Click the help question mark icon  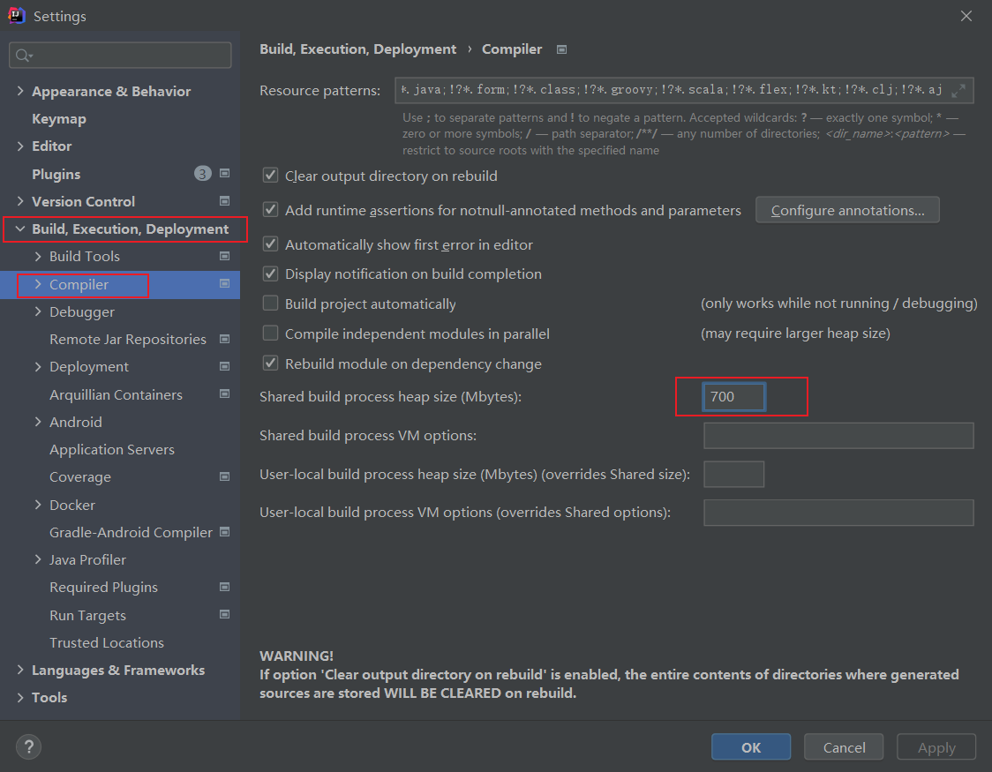click(x=28, y=746)
